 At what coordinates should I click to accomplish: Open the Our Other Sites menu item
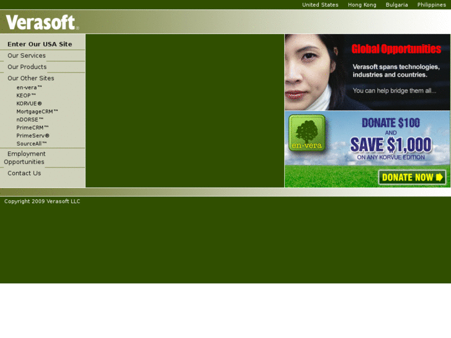pos(31,78)
